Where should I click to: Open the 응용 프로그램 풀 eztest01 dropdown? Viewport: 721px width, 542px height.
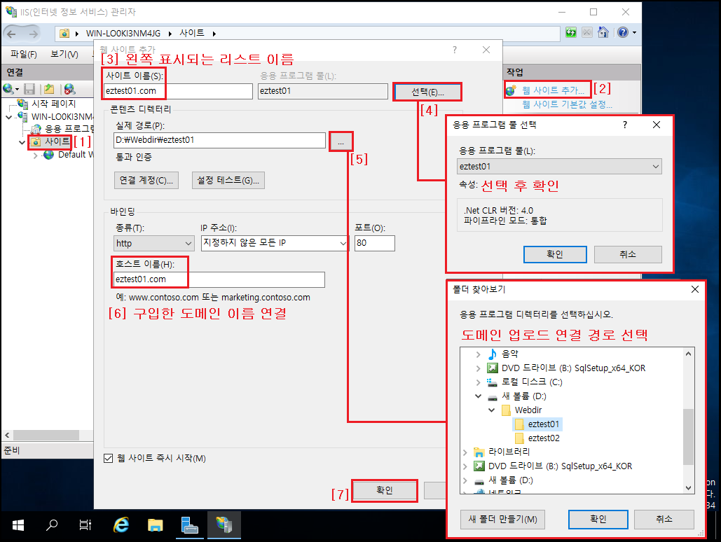[559, 167]
